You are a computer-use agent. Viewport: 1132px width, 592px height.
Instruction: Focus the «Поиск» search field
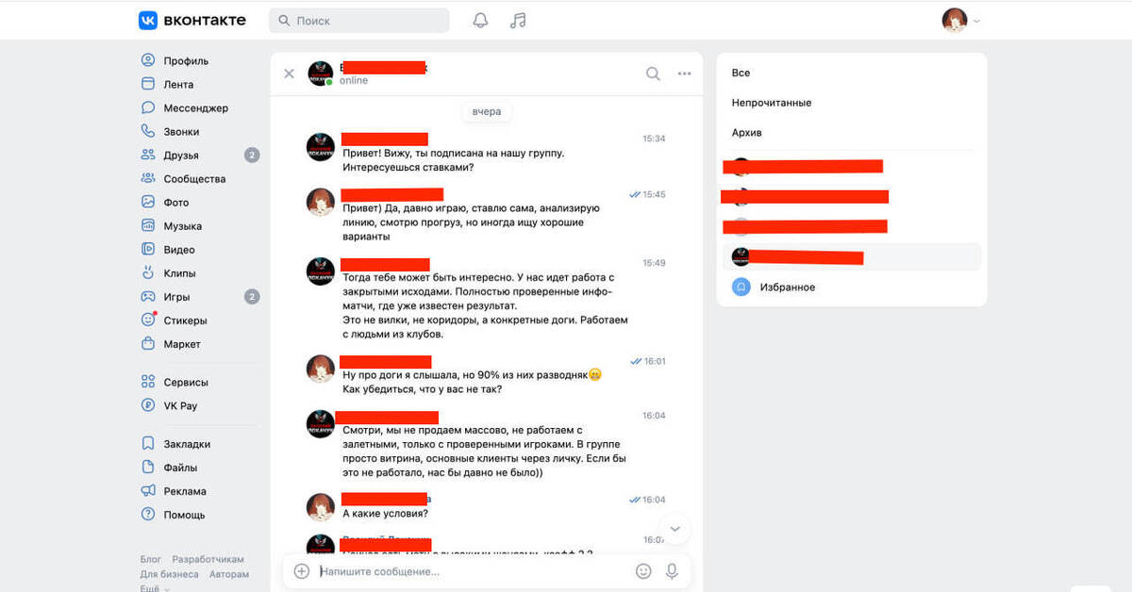[359, 21]
